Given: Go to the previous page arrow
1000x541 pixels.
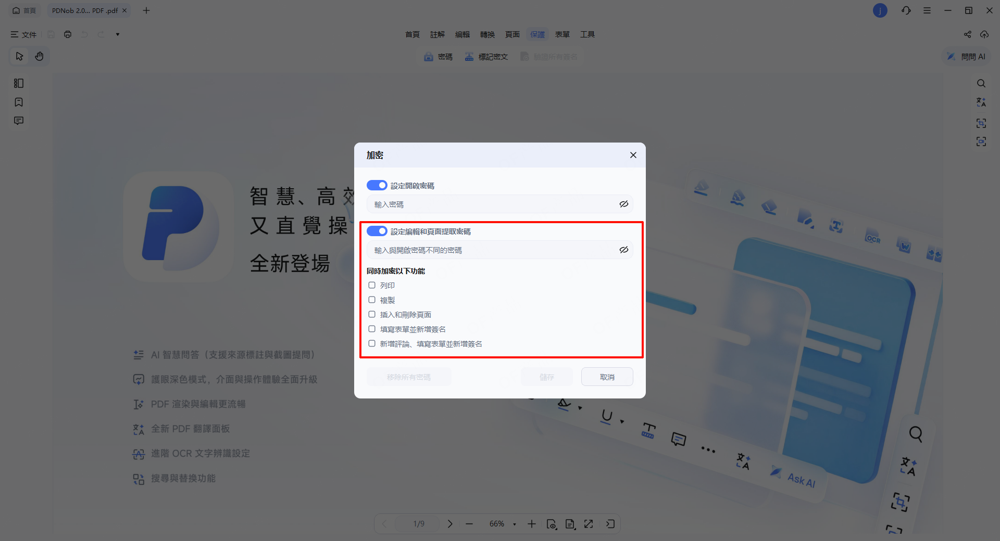Looking at the screenshot, I should click(384, 524).
